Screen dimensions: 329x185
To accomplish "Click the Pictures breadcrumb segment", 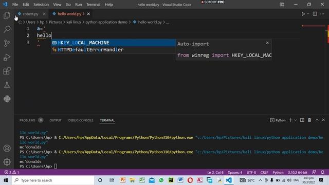I will pyautogui.click(x=56, y=22).
